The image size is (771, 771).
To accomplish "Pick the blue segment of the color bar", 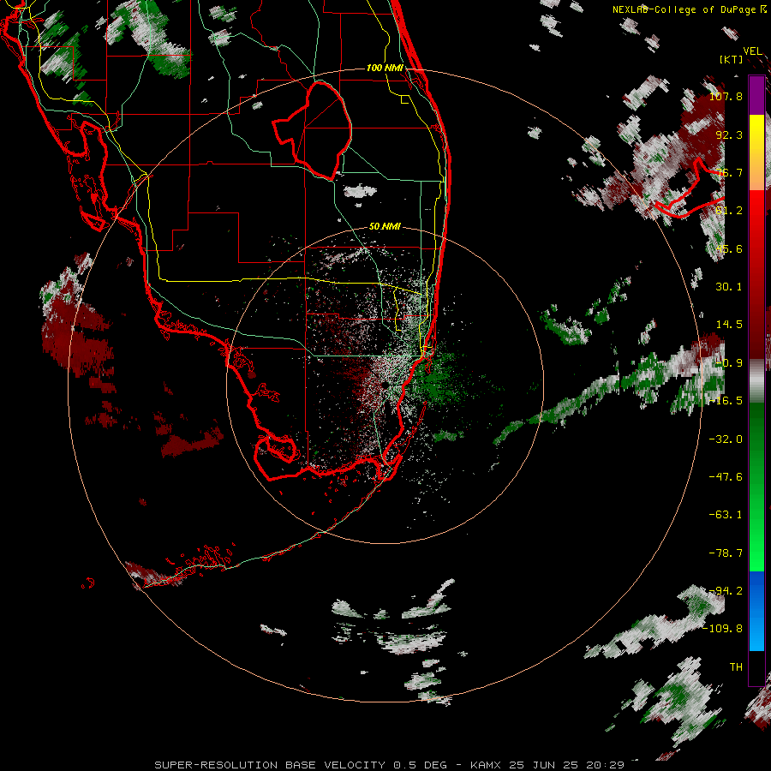I will click(756, 611).
